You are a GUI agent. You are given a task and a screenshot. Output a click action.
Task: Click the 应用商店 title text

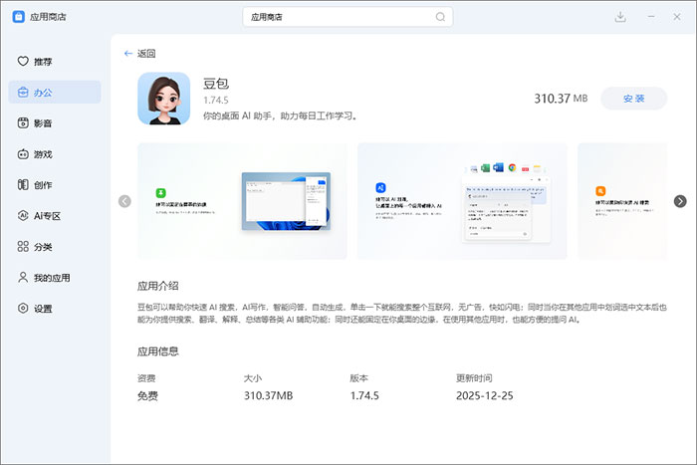48,17
